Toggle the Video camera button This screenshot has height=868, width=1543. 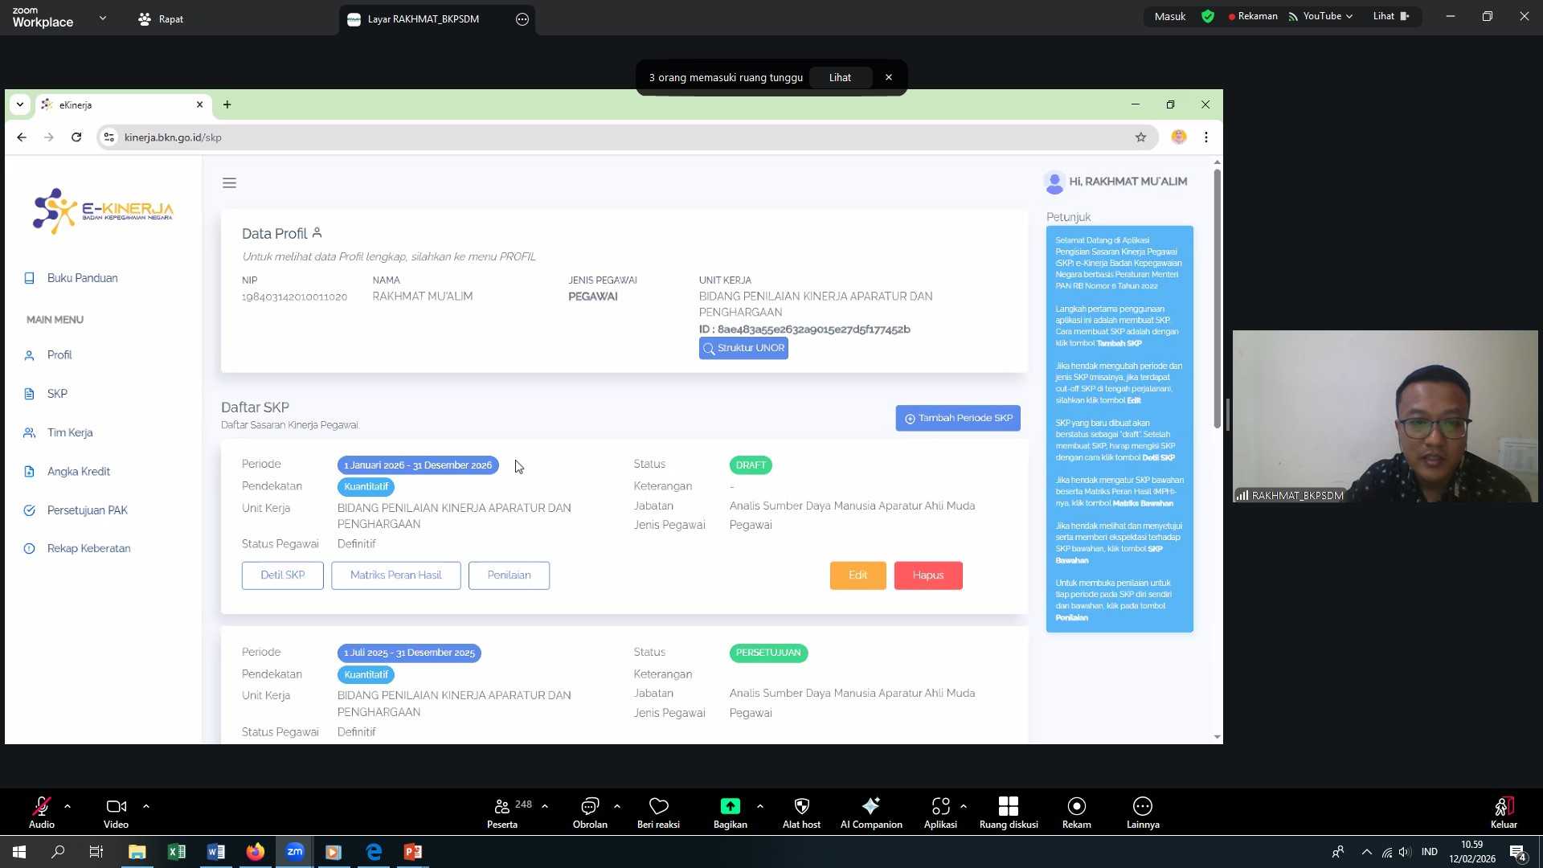(x=116, y=806)
